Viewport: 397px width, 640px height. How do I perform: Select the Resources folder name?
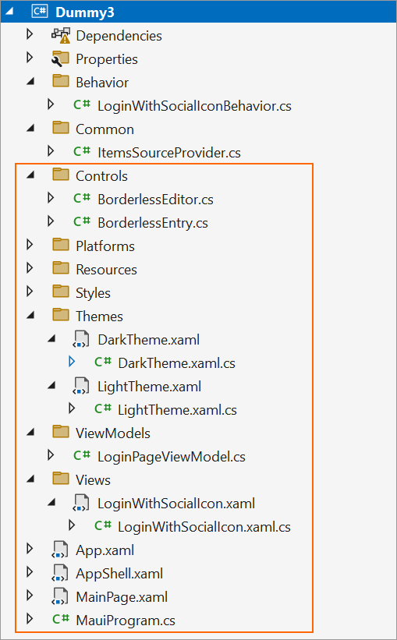coord(106,270)
